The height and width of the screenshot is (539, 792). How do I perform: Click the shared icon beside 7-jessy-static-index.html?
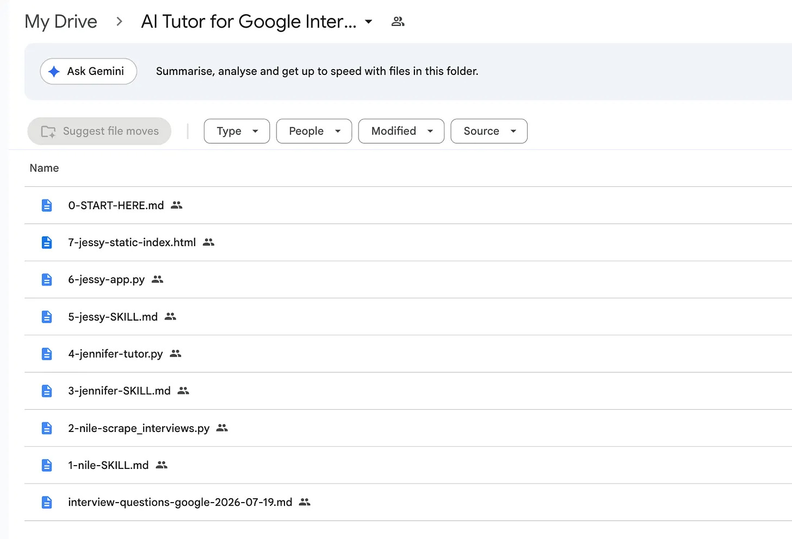pos(208,242)
